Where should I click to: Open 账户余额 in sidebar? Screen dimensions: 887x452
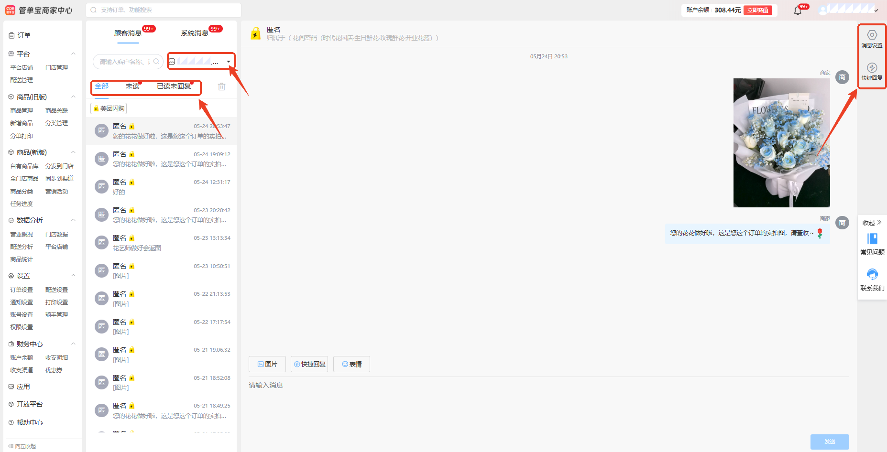(22, 357)
